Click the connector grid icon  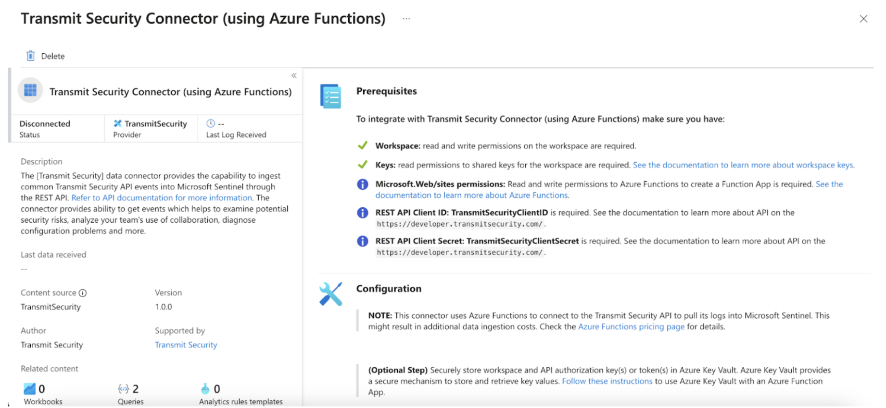pos(30,90)
